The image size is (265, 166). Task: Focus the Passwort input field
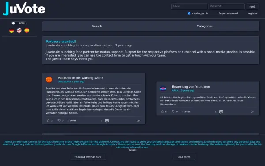coord(227,6)
